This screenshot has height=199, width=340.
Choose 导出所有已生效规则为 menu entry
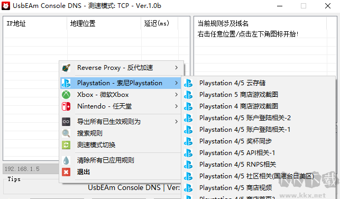click(121, 122)
